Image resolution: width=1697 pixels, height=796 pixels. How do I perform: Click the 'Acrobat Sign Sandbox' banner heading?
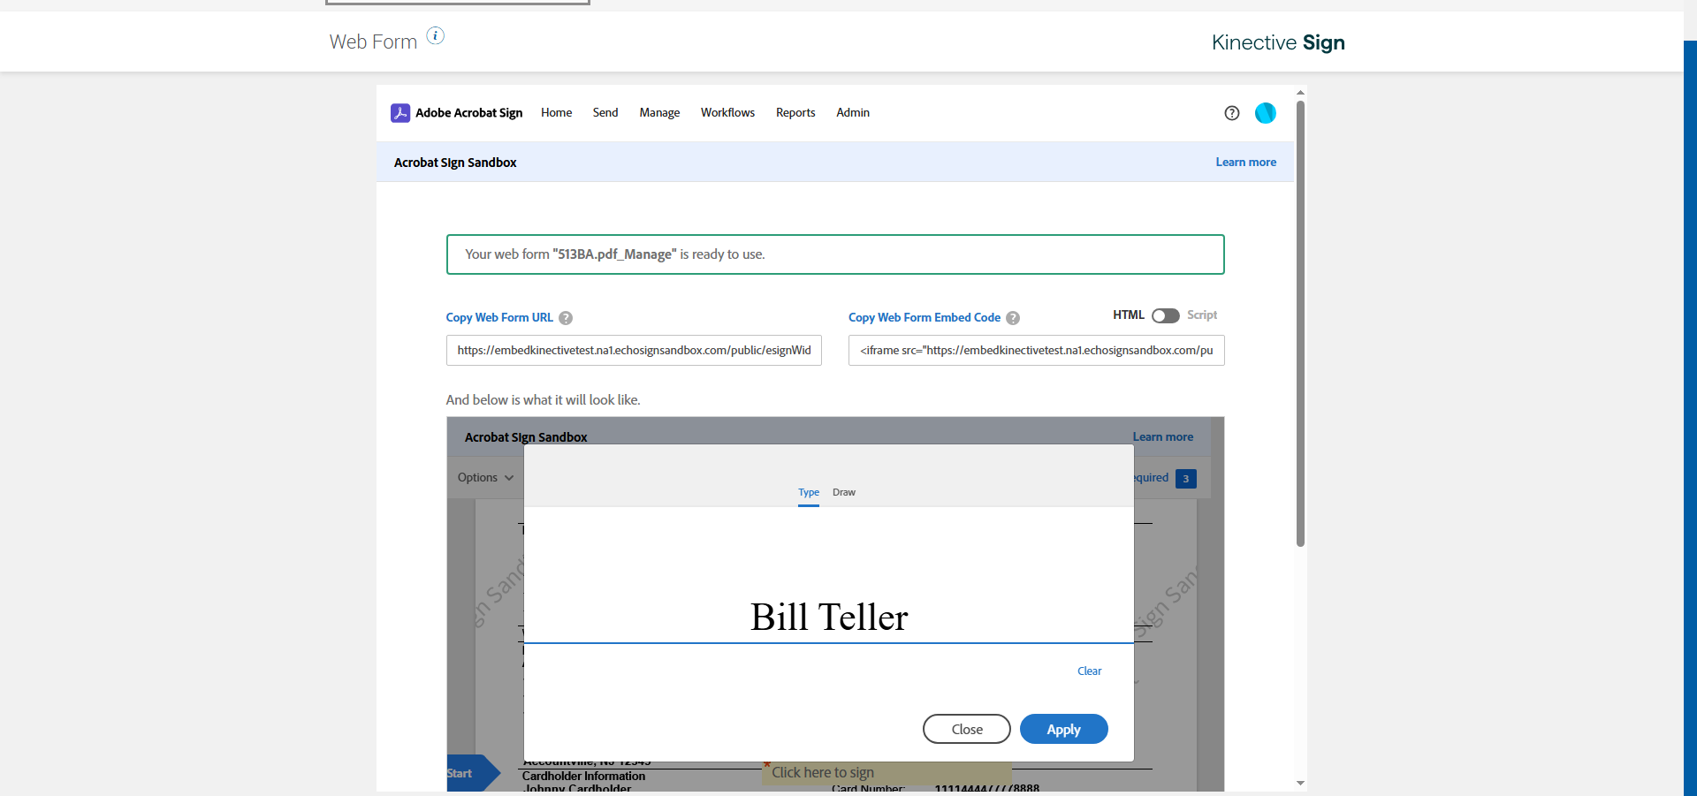click(455, 163)
